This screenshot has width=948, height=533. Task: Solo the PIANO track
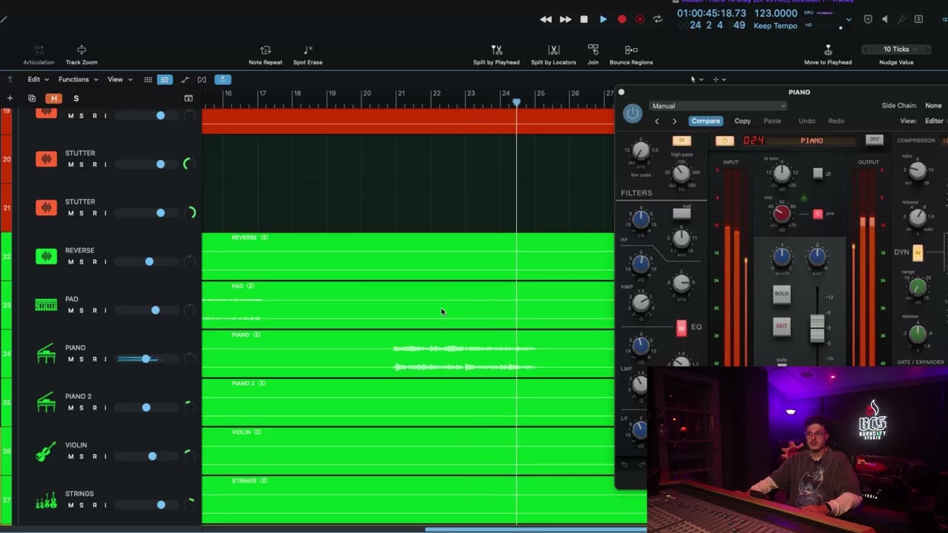pos(81,359)
